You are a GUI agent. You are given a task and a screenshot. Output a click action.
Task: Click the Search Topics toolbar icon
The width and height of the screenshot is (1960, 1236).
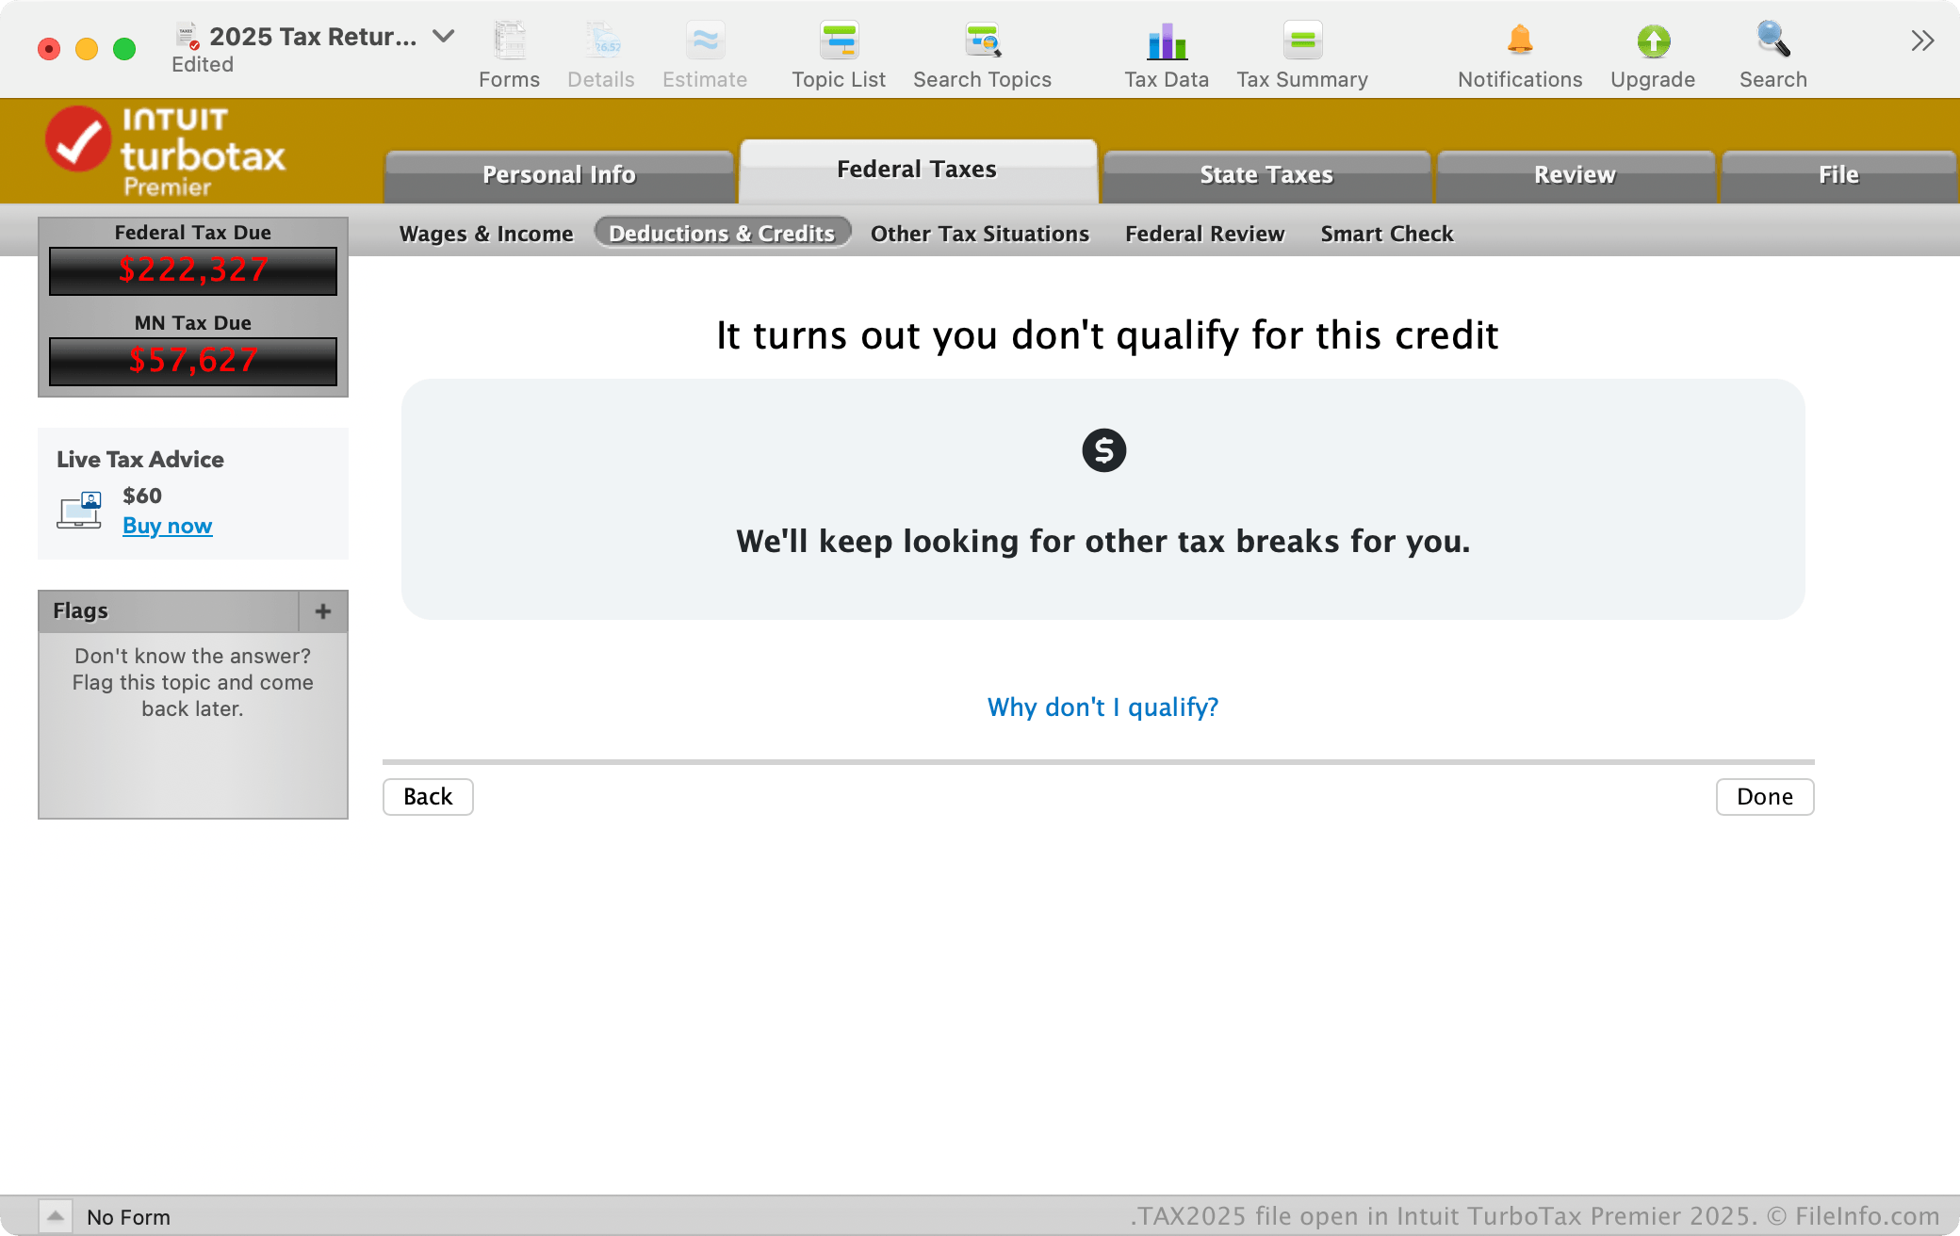[982, 41]
